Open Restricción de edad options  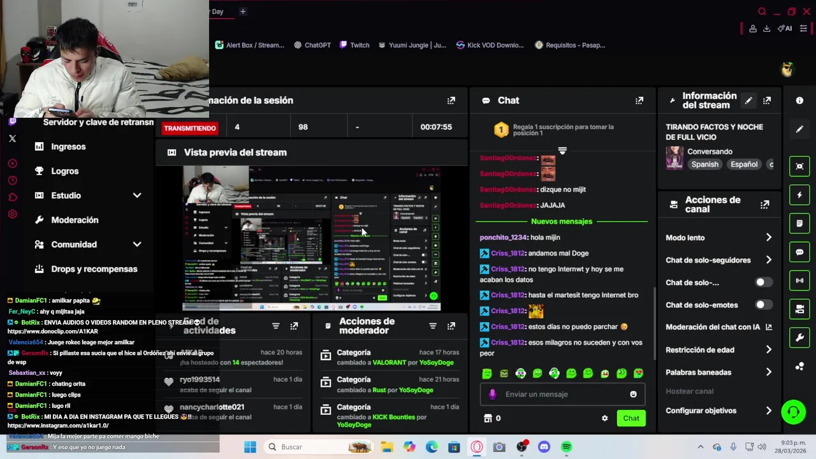[719, 350]
